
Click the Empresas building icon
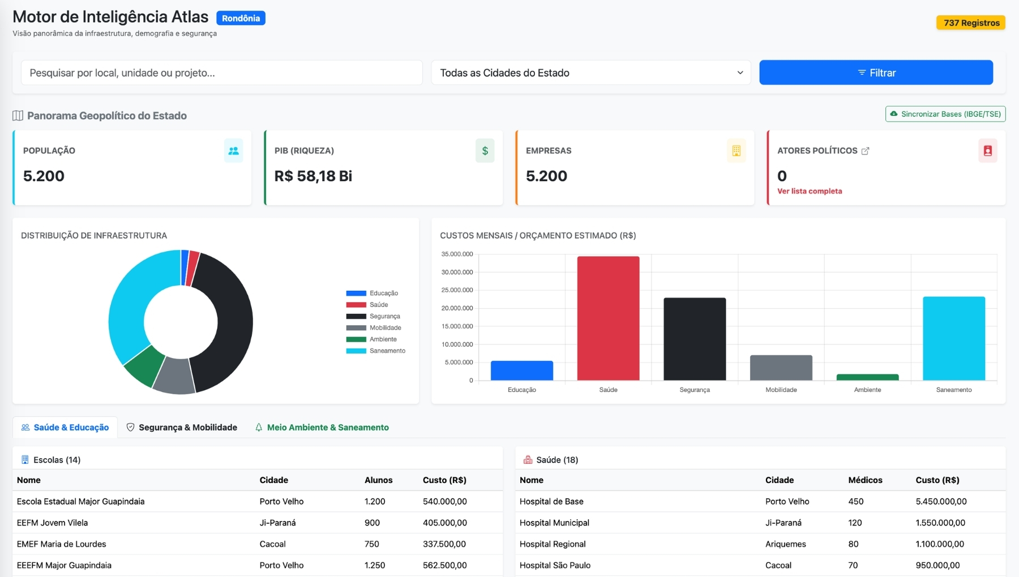pyautogui.click(x=736, y=151)
